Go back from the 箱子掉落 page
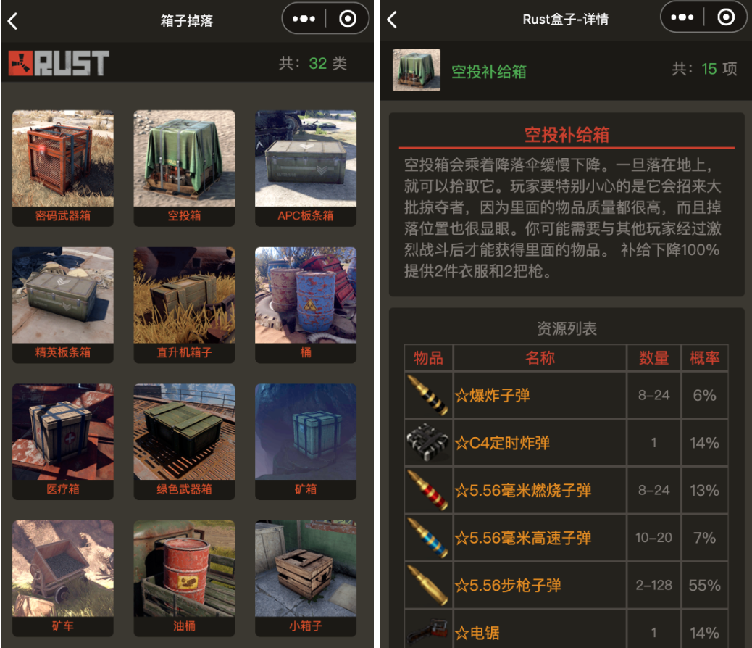Screen dimensions: 752x648 click(x=13, y=21)
